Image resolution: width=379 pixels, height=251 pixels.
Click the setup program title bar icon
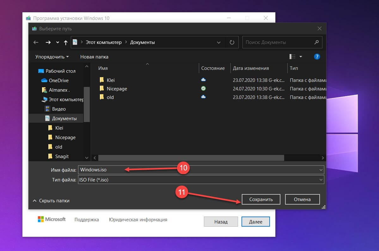(28, 18)
